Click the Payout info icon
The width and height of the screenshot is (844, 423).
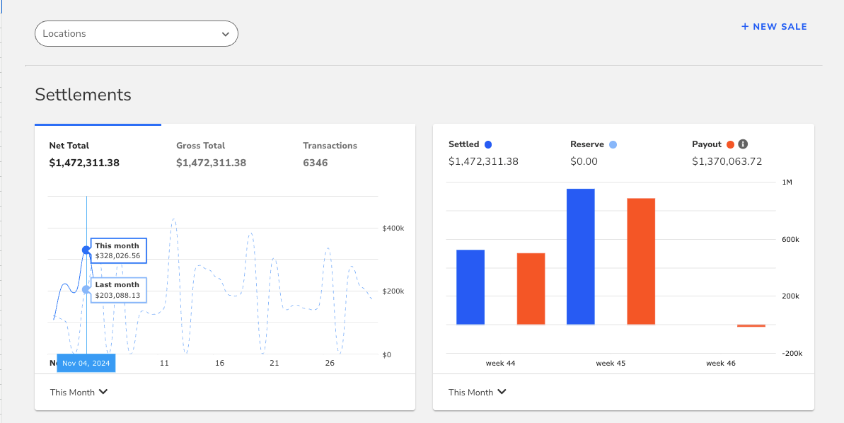click(743, 144)
